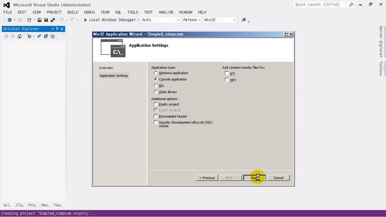Open the Toolbox side tab

coord(381,68)
